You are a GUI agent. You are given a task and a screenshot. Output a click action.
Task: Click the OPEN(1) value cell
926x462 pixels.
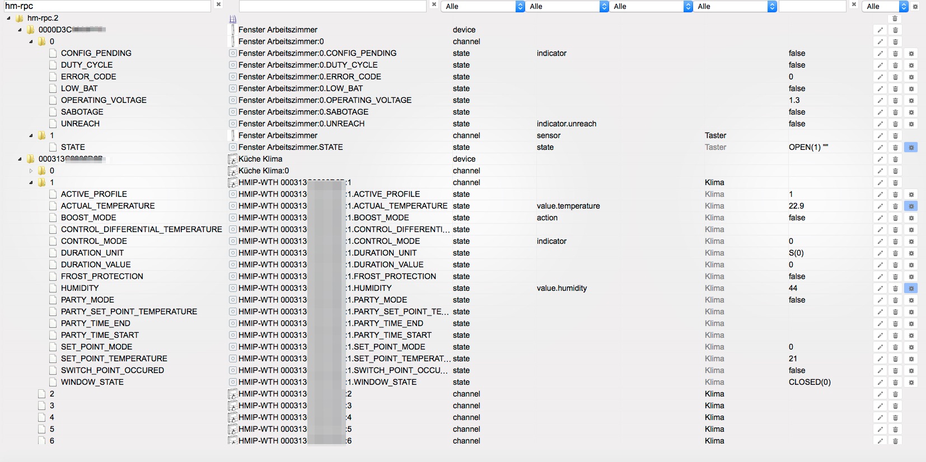pos(808,147)
